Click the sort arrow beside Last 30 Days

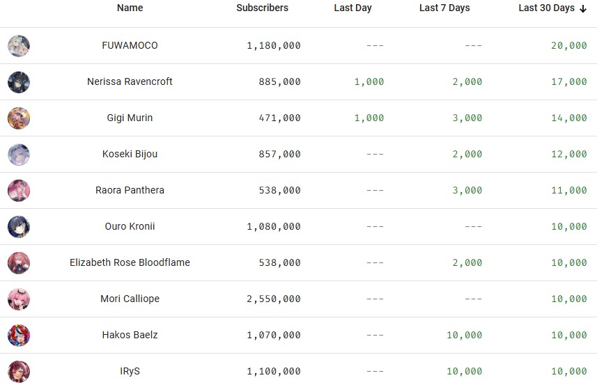583,8
